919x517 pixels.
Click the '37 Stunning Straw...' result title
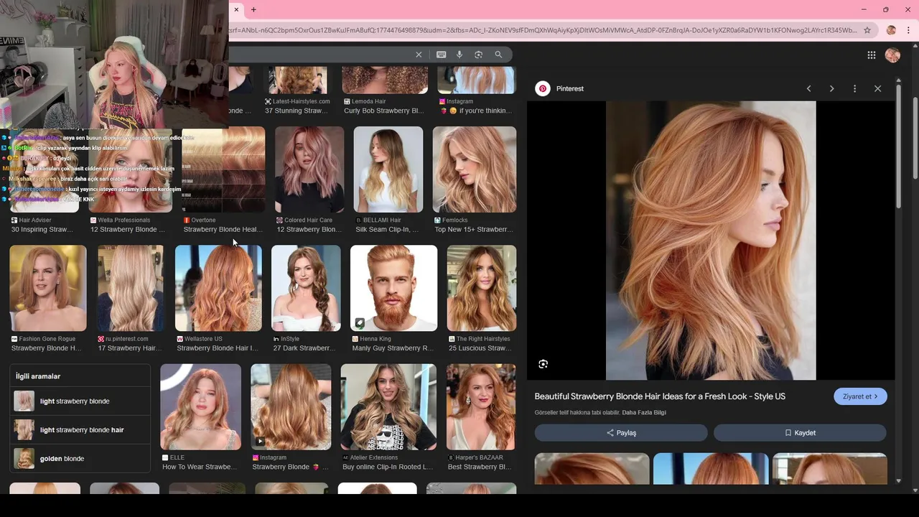[297, 111]
